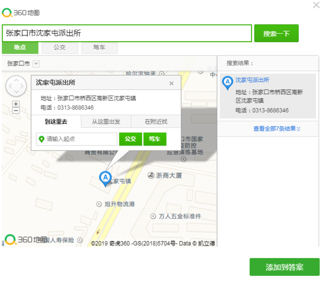
Task: Click the blue A marker on map
Action: pos(105,179)
